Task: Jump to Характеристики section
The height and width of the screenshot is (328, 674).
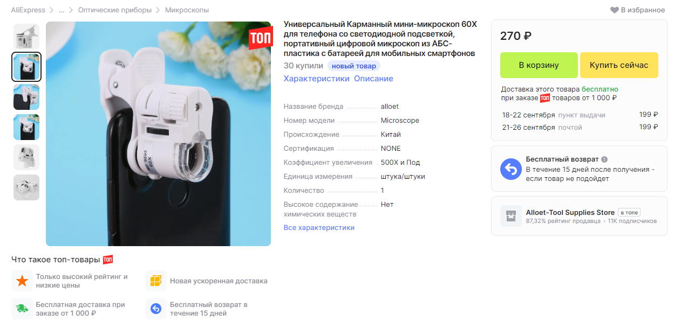Action: tap(317, 79)
